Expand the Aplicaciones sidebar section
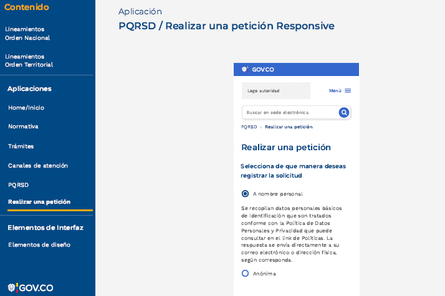 point(29,88)
